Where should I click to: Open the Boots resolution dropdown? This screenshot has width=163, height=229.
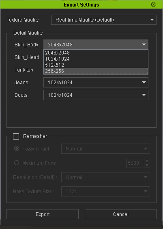tap(96, 95)
